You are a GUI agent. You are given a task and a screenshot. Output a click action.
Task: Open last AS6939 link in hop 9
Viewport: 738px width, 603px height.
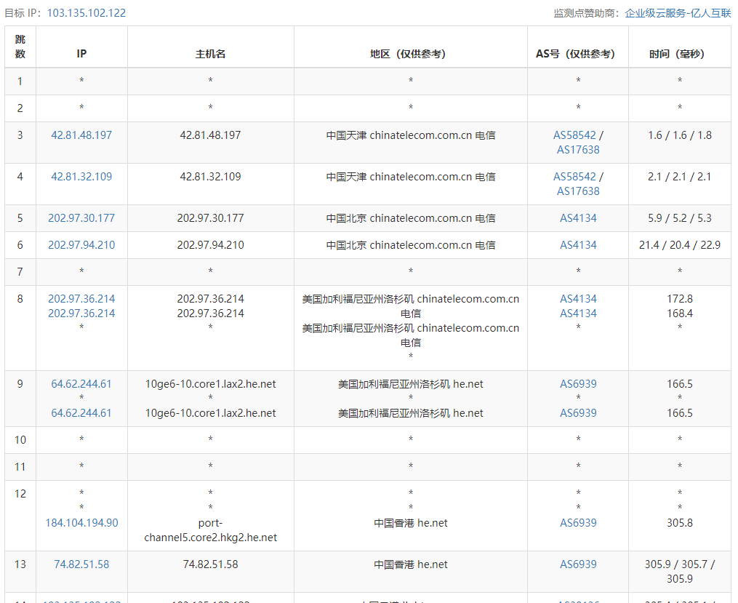[578, 413]
